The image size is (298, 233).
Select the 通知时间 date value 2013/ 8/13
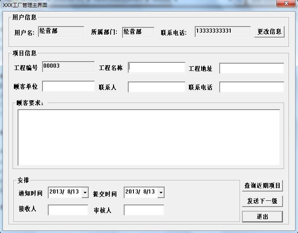(x=64, y=192)
